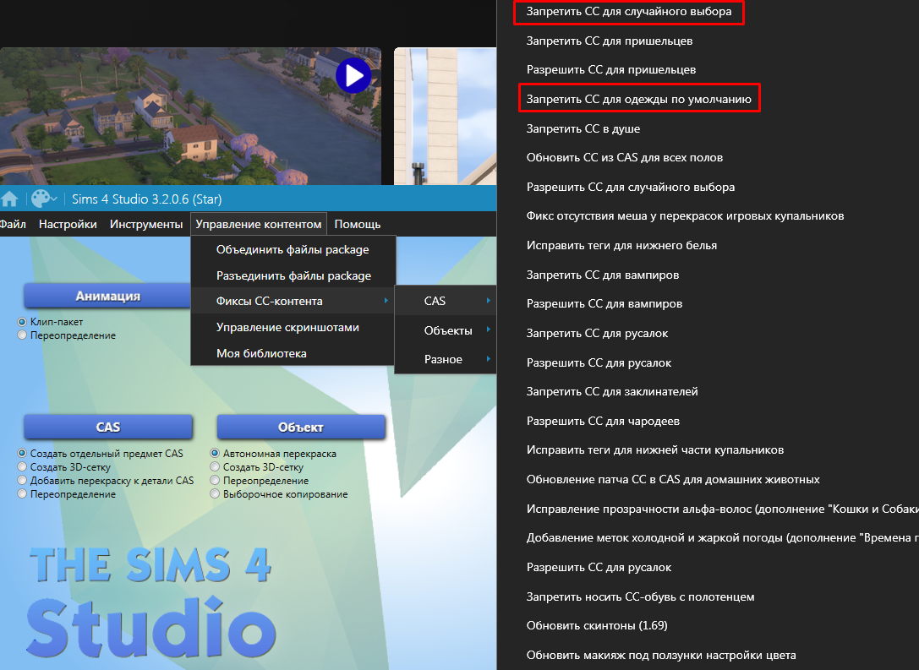Run Обновить СС из CAS для всех полов
This screenshot has height=670, width=919.
coord(625,157)
